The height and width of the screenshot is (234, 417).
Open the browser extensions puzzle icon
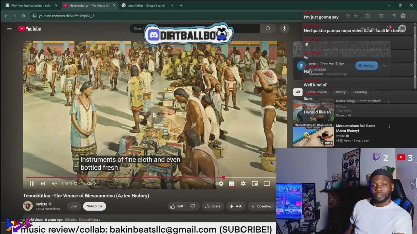[368, 16]
